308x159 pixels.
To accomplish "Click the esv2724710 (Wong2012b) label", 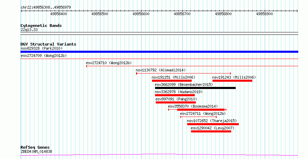I will coord(109,63).
